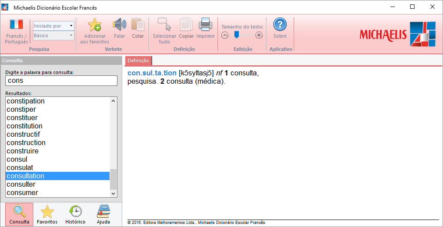Close the dictionary window

pyautogui.click(x=432, y=7)
